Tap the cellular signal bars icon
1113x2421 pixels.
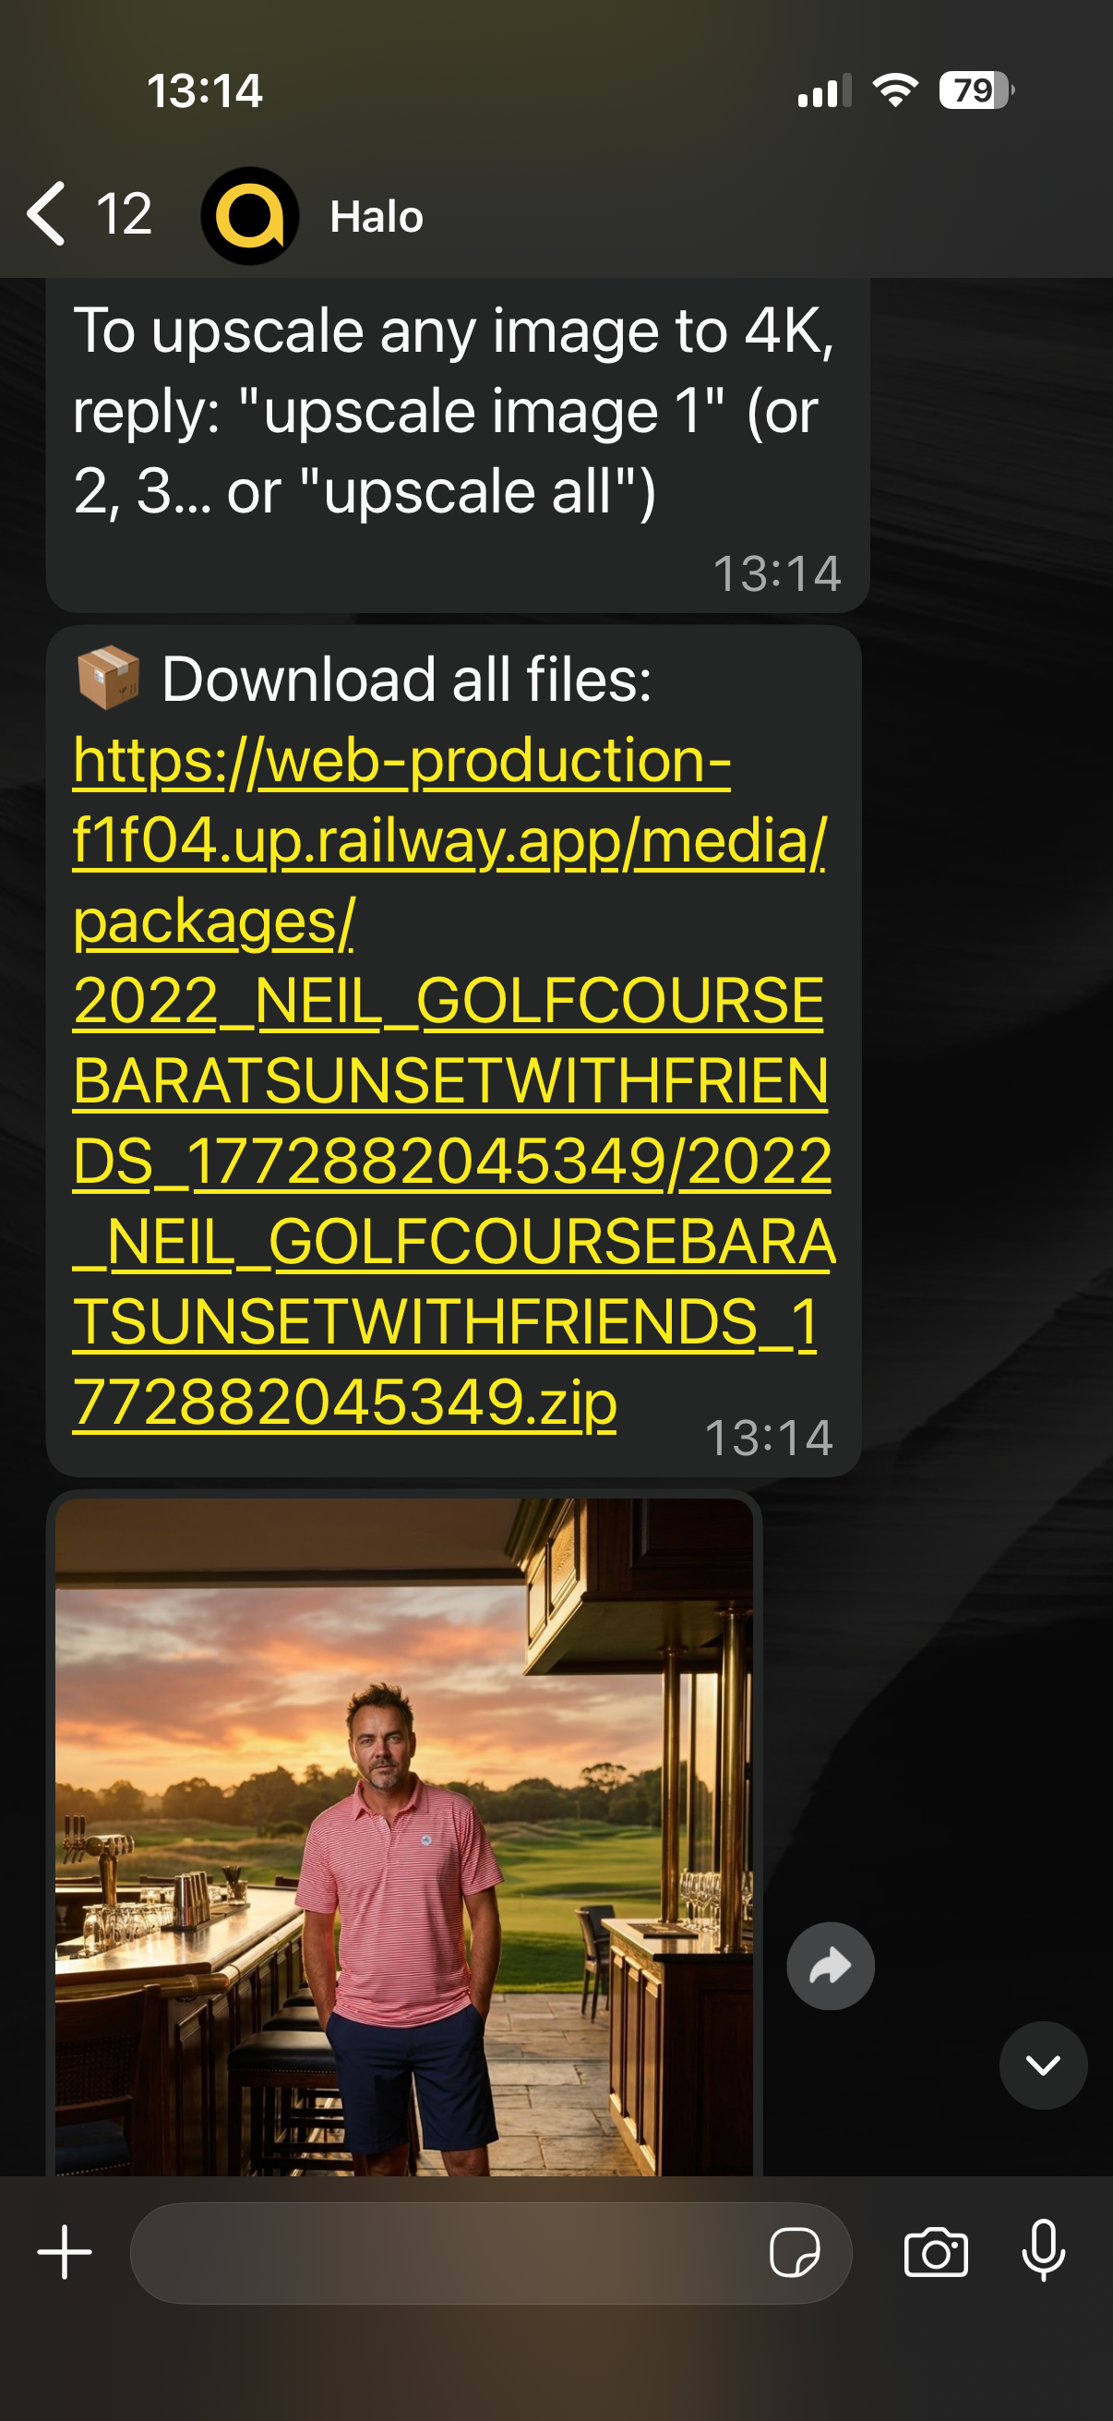[x=825, y=90]
